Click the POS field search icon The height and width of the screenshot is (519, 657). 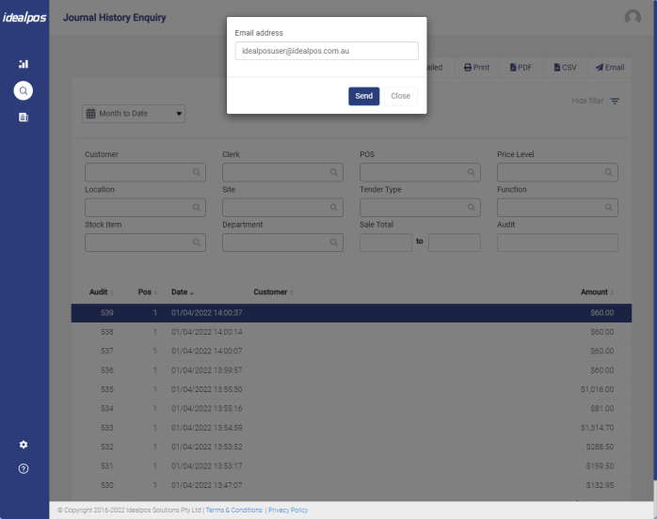point(472,172)
